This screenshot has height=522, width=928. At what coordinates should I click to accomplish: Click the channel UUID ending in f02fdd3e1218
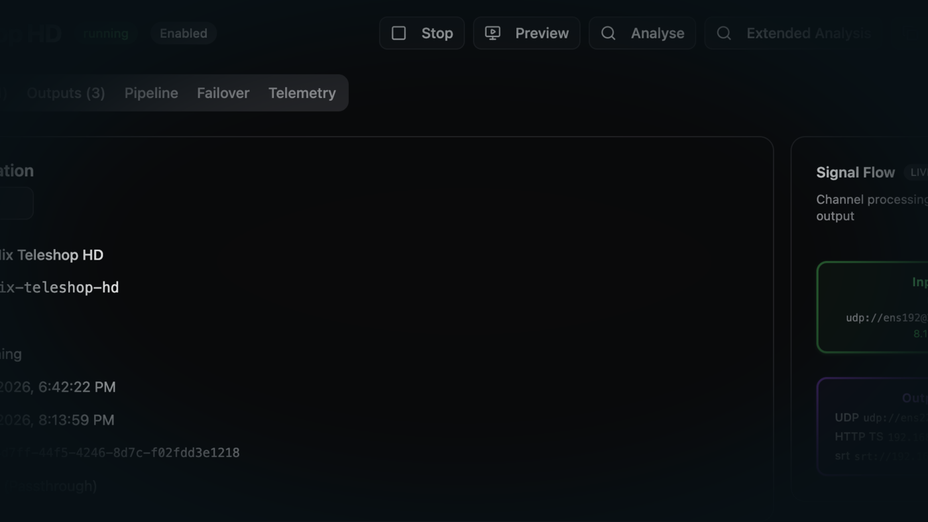tap(121, 453)
